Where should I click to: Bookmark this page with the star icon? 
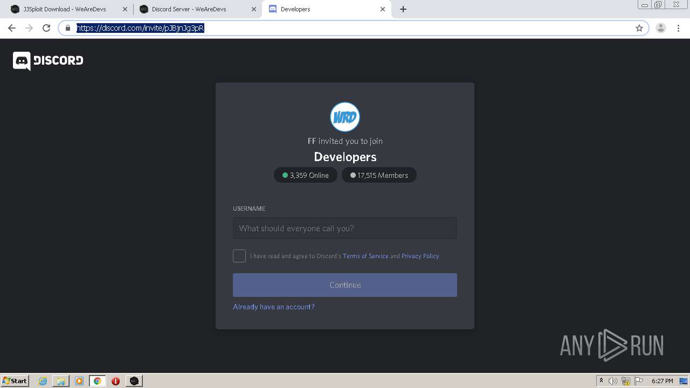pyautogui.click(x=639, y=28)
